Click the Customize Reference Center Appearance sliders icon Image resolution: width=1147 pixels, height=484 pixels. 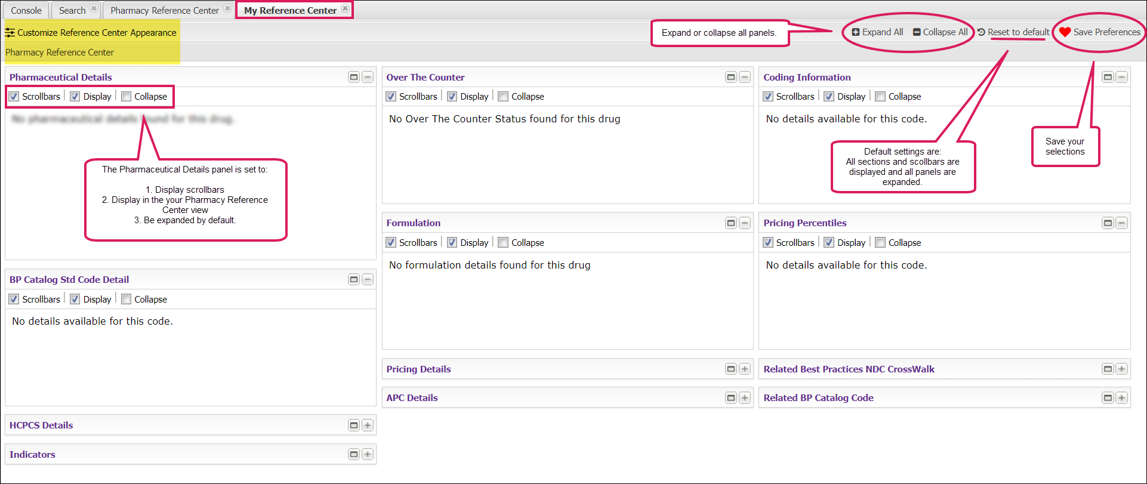(x=10, y=33)
